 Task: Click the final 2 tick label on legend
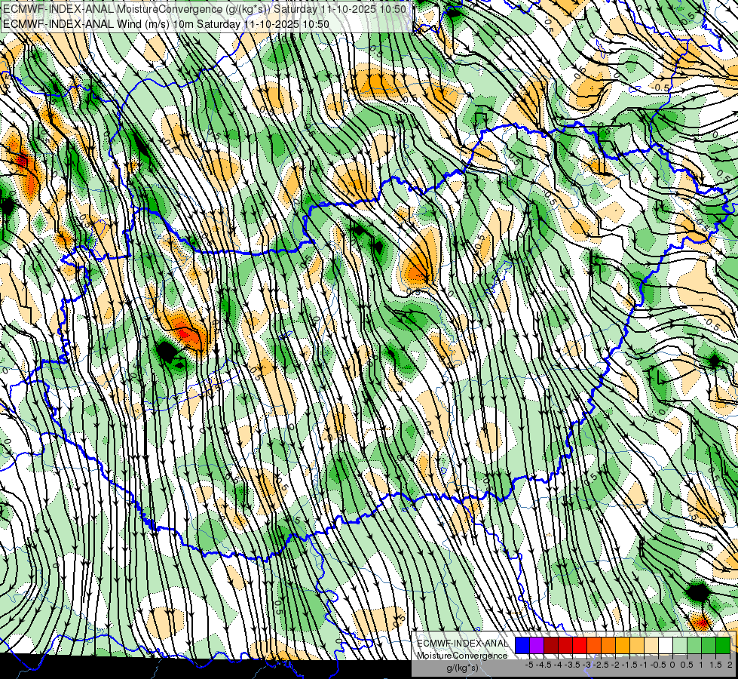tap(730, 665)
